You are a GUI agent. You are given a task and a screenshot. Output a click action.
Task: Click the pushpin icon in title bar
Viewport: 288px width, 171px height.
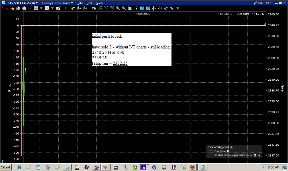click(267, 3)
